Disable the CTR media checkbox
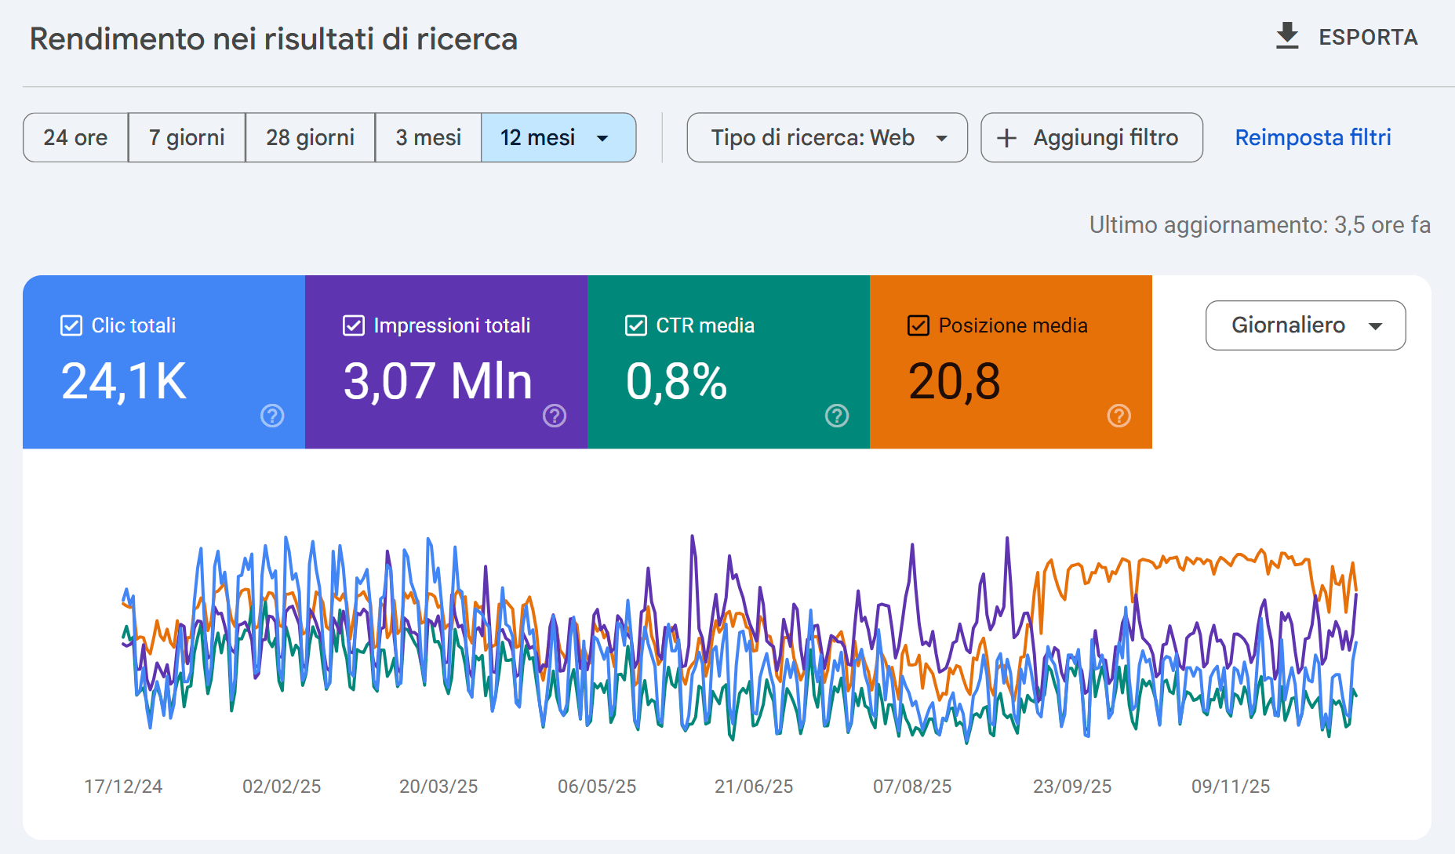Image resolution: width=1455 pixels, height=854 pixels. tap(635, 325)
